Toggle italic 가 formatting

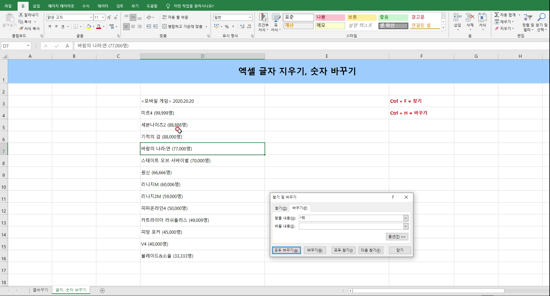tap(56, 27)
